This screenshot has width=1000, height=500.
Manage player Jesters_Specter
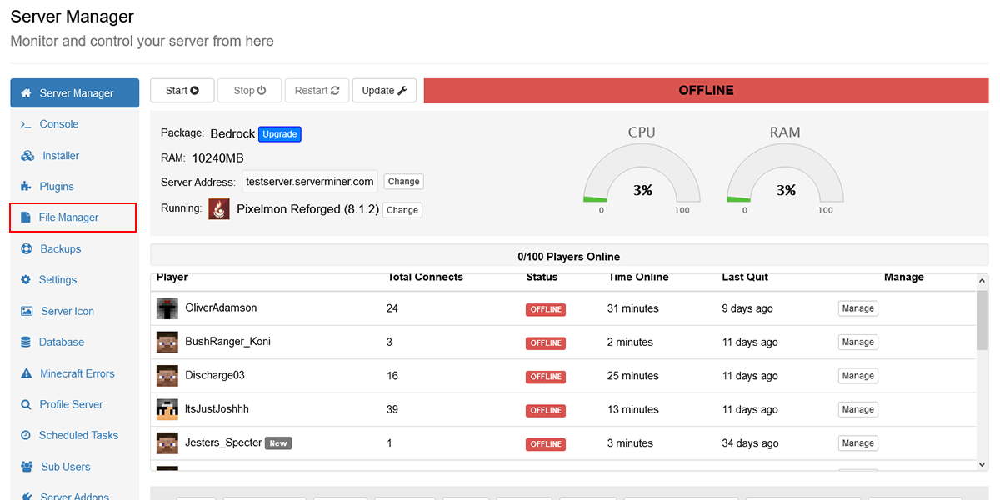pos(858,443)
